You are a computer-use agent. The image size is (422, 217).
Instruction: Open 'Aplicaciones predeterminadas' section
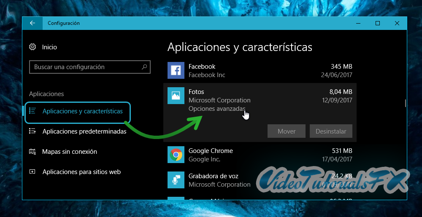click(84, 131)
